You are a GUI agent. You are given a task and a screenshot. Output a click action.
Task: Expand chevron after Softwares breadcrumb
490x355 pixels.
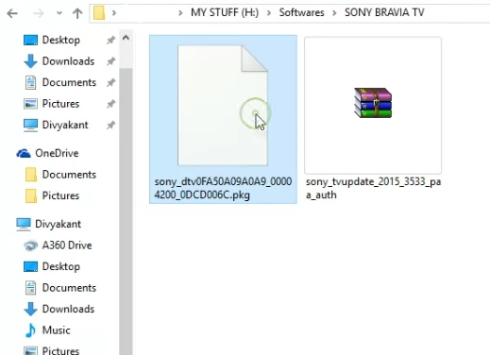pyautogui.click(x=334, y=13)
